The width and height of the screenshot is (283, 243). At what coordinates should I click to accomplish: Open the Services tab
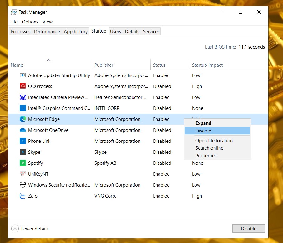(151, 31)
